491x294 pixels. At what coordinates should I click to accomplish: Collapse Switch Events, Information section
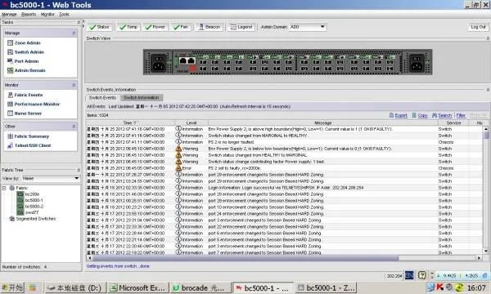[x=488, y=89]
